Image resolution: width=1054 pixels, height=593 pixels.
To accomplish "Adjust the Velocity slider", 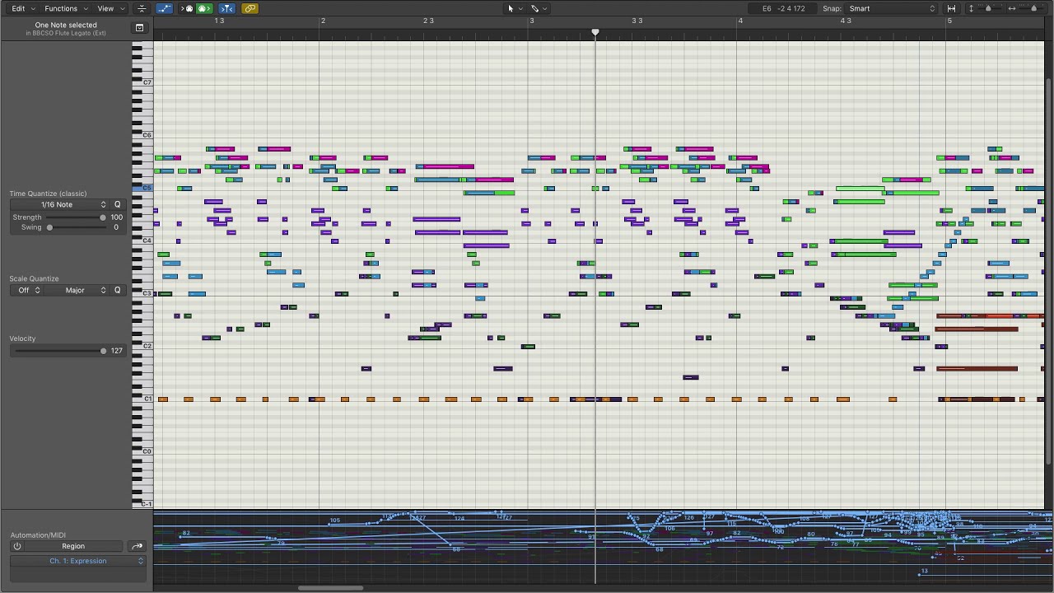I will [x=59, y=351].
